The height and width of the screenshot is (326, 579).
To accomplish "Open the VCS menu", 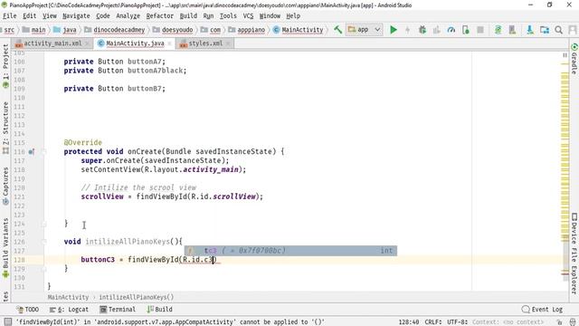I will 248,16.
